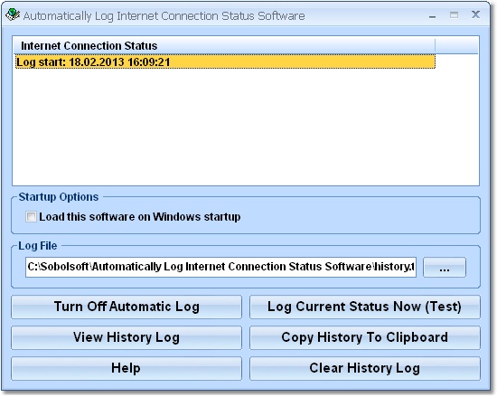Copy History To Clipboard
Screen dimensions: 497x397
click(x=365, y=337)
